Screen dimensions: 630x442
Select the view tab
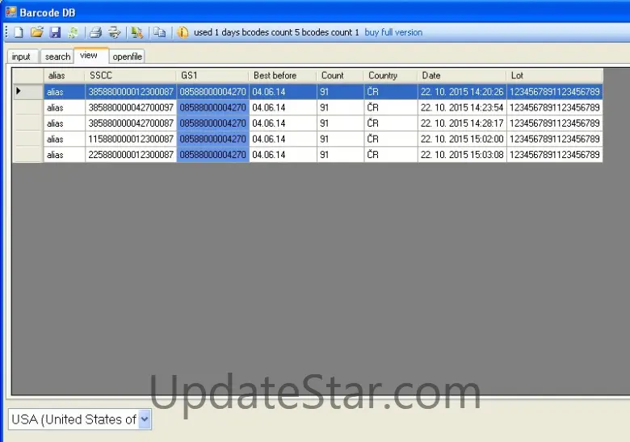pos(90,56)
